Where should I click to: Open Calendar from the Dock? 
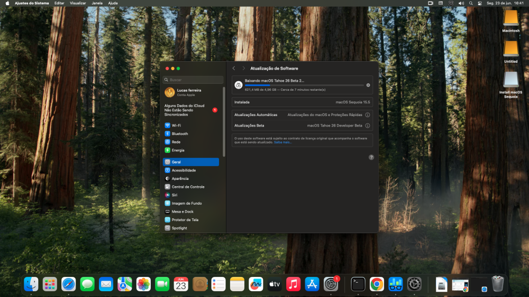click(x=181, y=284)
